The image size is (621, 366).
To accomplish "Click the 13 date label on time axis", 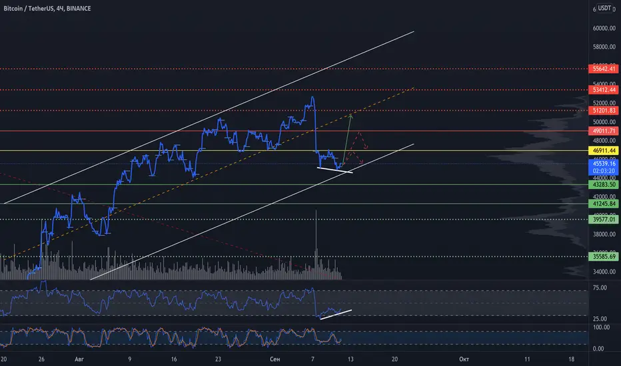I will (350, 359).
